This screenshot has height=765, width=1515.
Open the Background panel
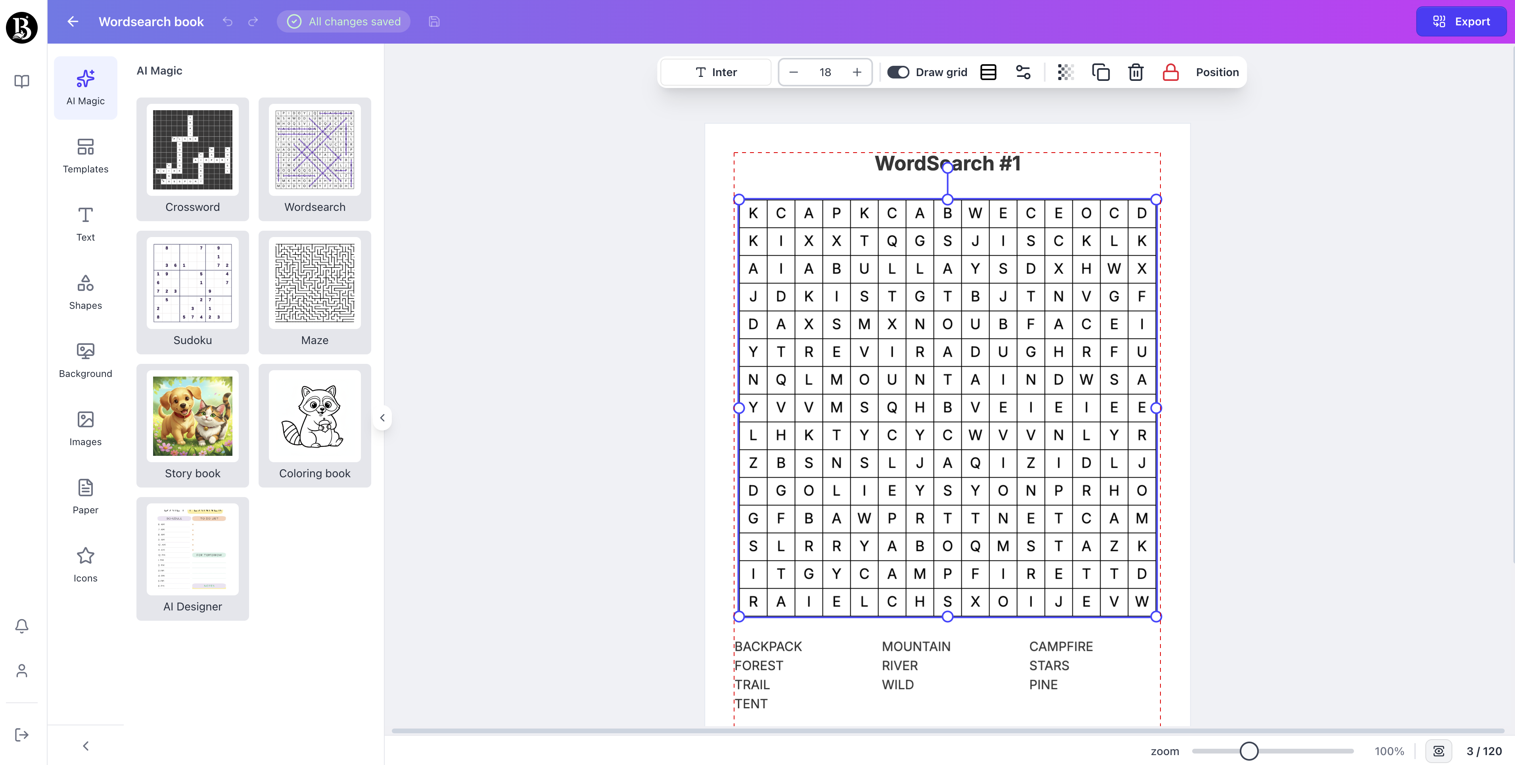85,360
